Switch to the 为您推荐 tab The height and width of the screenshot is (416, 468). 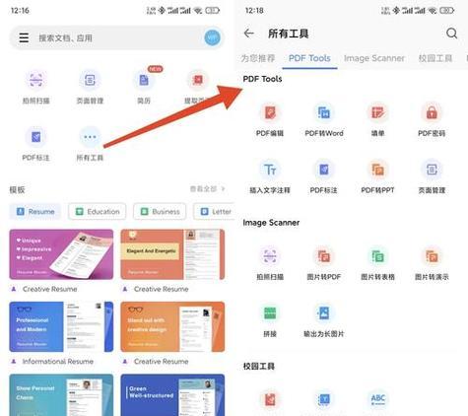click(x=258, y=58)
